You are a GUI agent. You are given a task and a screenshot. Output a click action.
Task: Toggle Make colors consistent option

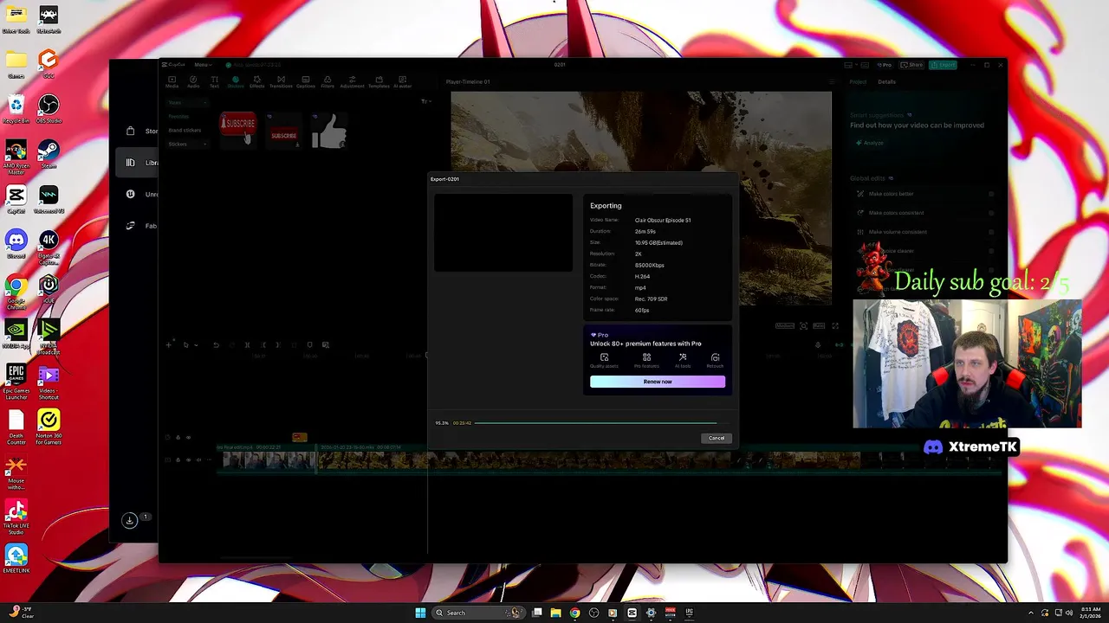pyautogui.click(x=991, y=213)
